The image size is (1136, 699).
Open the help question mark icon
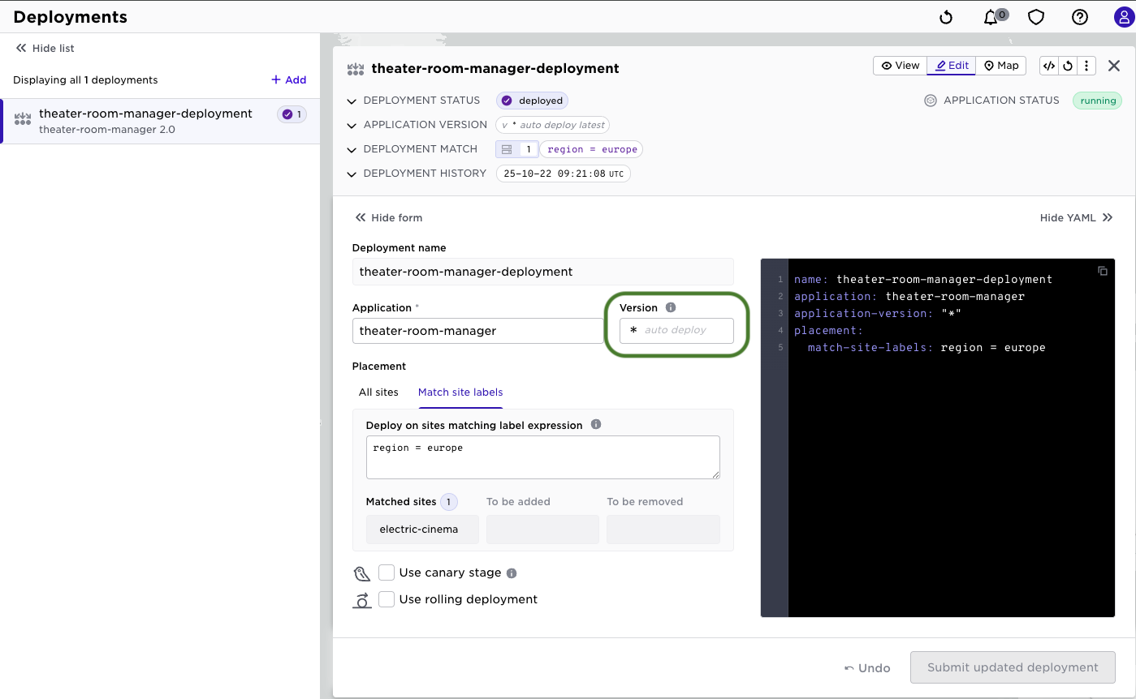click(x=1080, y=17)
